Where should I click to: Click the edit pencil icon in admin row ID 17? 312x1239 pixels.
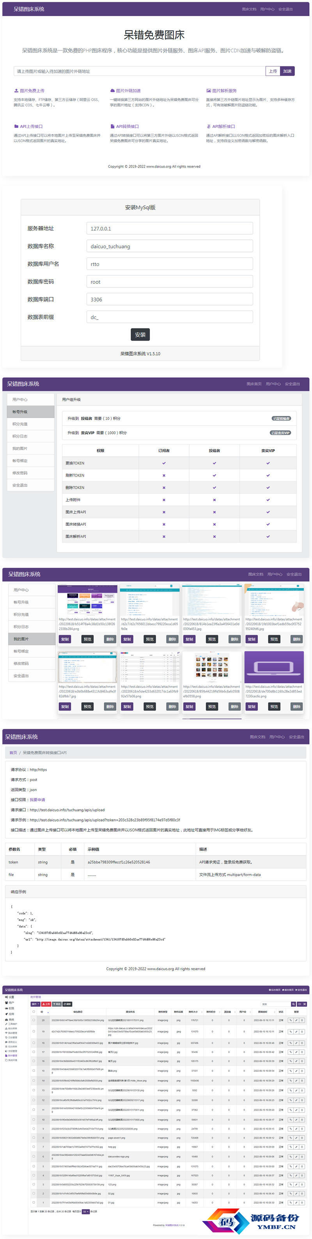(296, 1052)
